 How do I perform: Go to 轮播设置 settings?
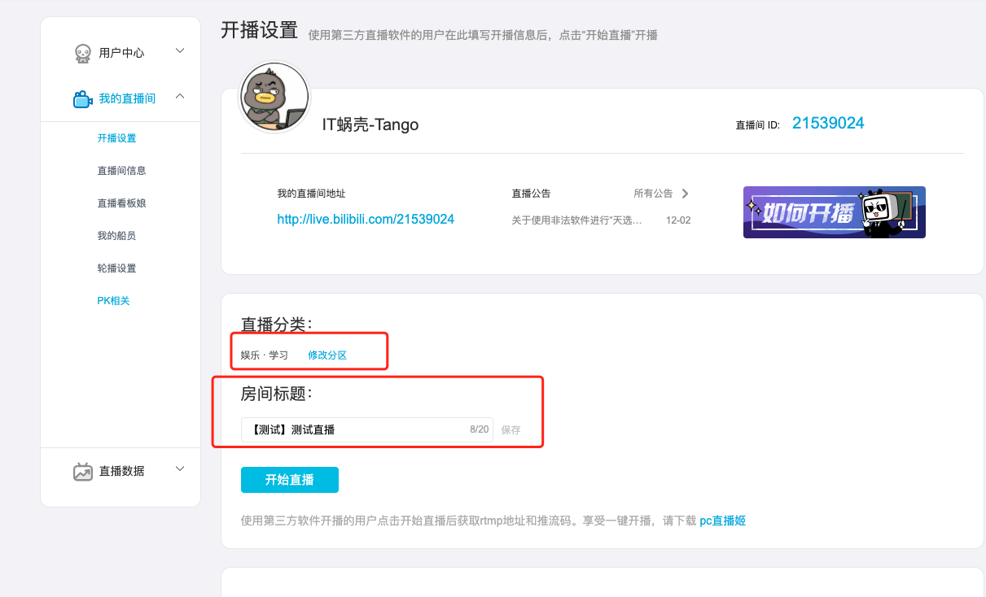click(115, 268)
